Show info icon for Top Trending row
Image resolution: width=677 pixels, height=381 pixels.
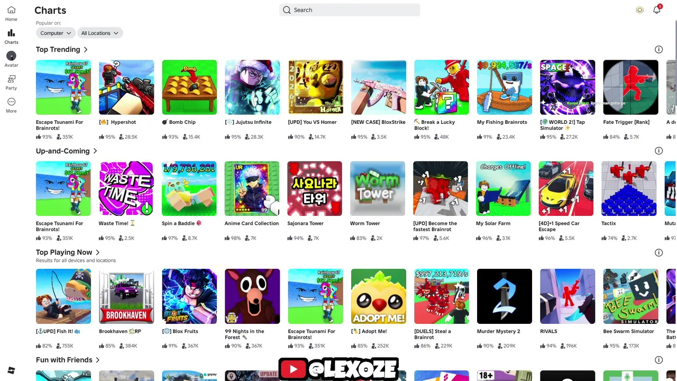click(658, 49)
